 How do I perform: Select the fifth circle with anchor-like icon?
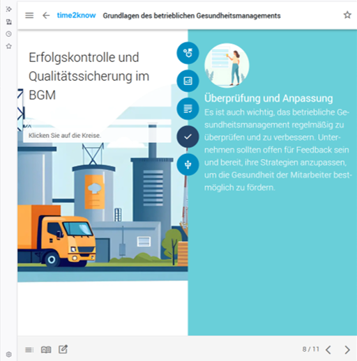pos(188,164)
